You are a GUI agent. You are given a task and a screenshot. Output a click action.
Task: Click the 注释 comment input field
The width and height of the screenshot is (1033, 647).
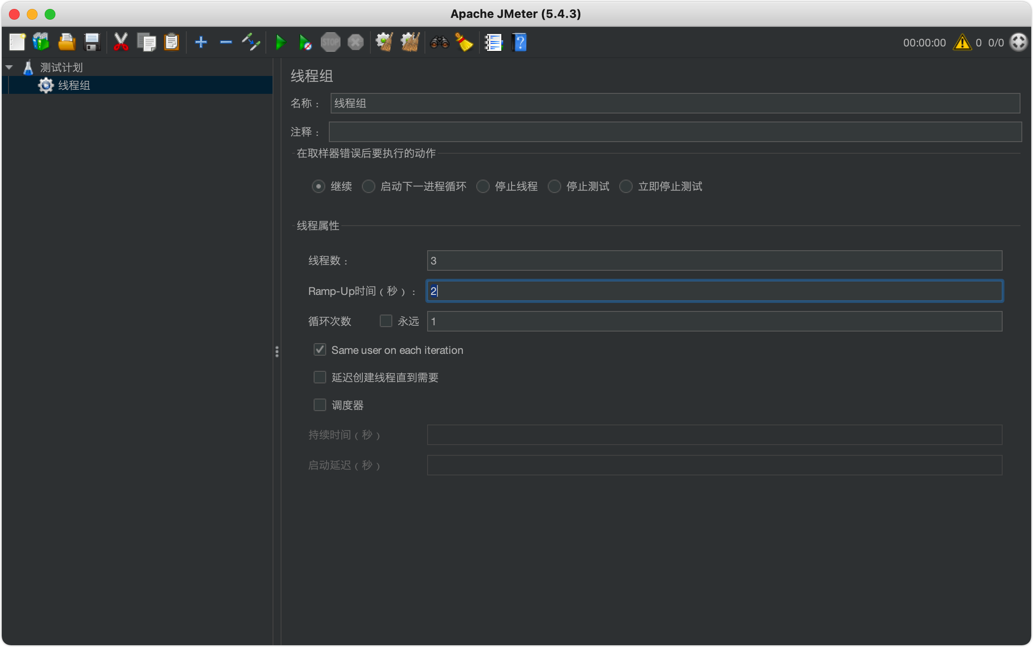click(675, 132)
